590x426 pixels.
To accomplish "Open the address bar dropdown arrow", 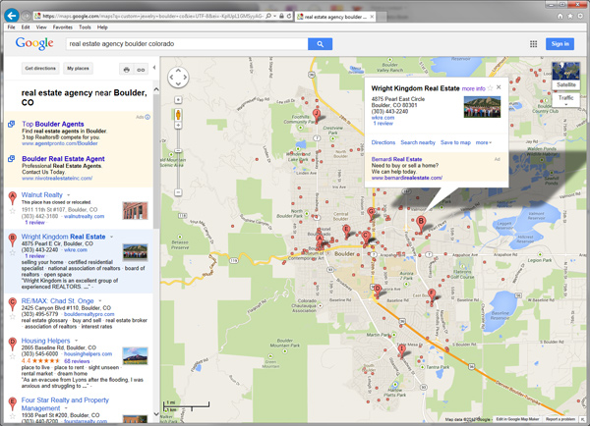I will (x=275, y=16).
